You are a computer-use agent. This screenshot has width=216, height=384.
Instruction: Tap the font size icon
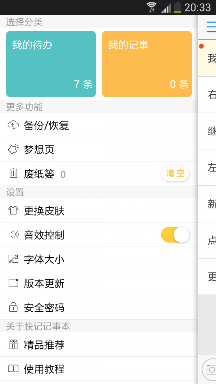(13, 259)
